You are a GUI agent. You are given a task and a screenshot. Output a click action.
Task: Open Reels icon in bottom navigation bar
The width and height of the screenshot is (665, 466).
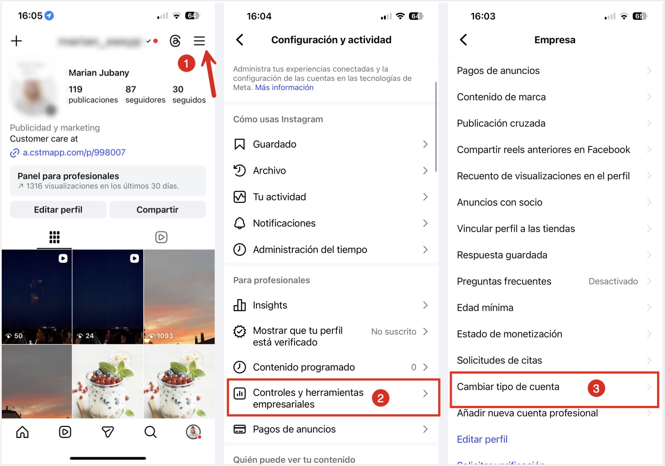pyautogui.click(x=65, y=432)
